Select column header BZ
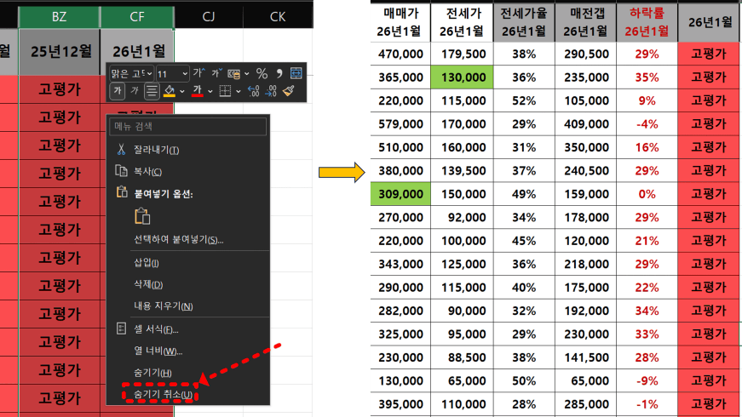This screenshot has width=742, height=417. (x=59, y=17)
